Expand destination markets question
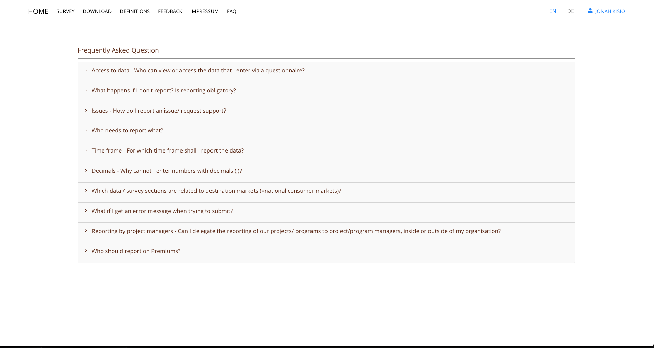Viewport: 654px width, 348px height. pos(216,191)
